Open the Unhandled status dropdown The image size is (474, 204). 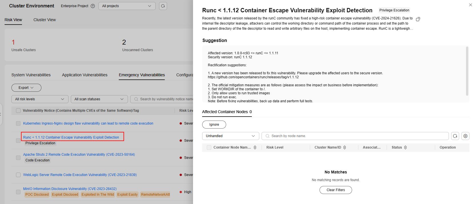point(231,136)
